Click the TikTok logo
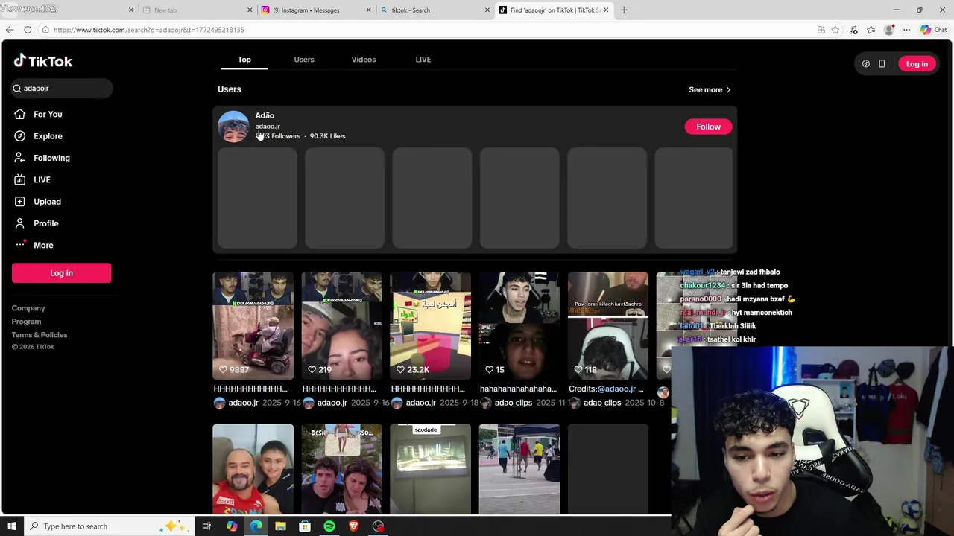This screenshot has height=536, width=954. point(43,62)
